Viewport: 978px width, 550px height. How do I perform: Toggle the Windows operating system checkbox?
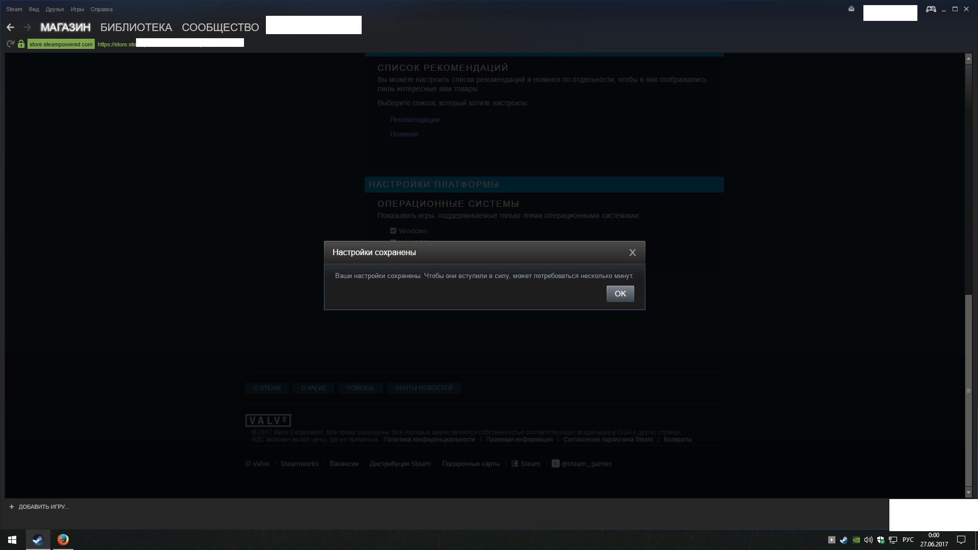[x=393, y=231]
